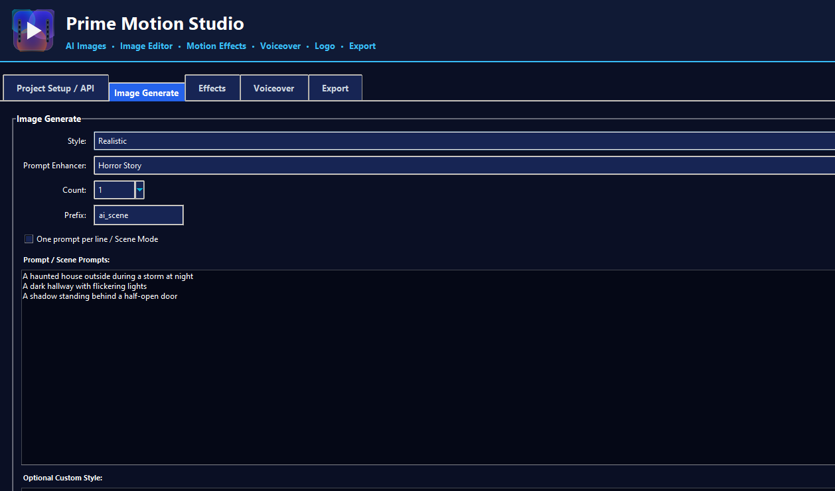
Task: Open the Style dropdown showing Realistic
Action: click(464, 141)
